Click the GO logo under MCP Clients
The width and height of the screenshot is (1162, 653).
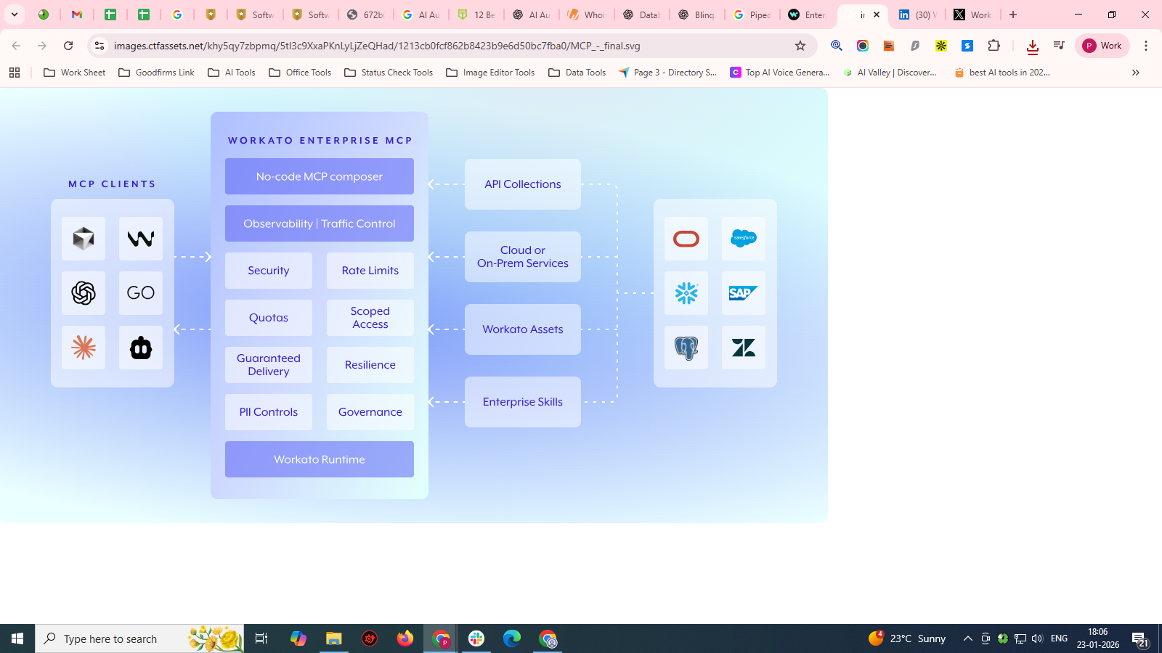141,293
